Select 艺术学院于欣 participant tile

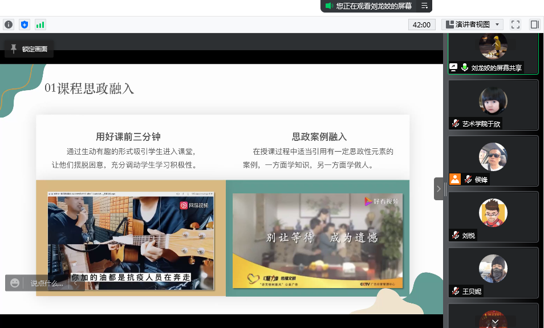click(493, 105)
